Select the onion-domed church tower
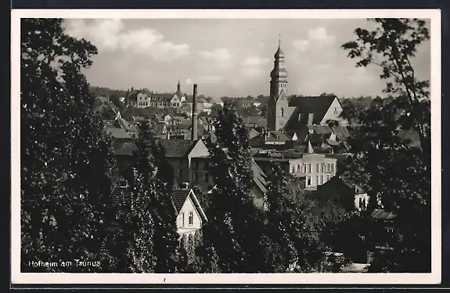This screenshot has width=450, height=293. (x=278, y=87)
